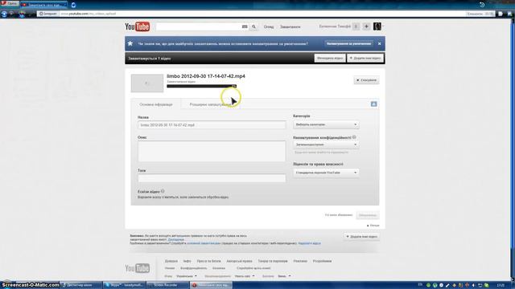Click add more videos button below form

361,237
